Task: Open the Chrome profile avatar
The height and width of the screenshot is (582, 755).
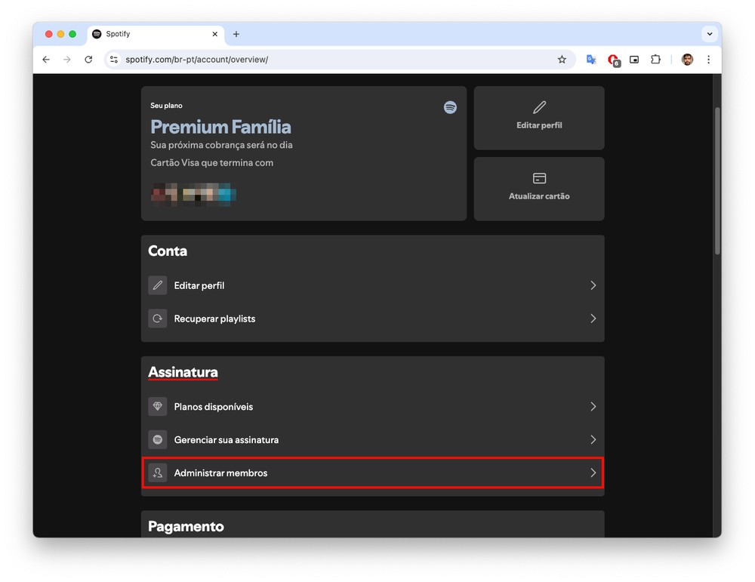Action: (x=687, y=60)
